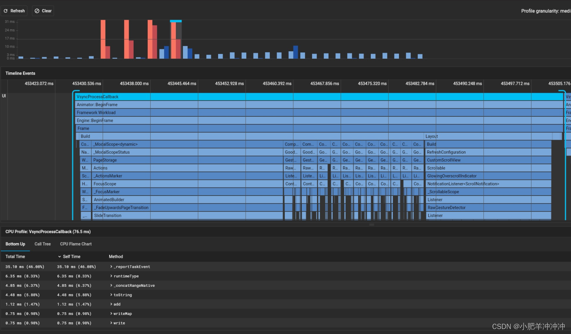Expand the write method row
Image resolution: width=571 pixels, height=334 pixels.
tap(111, 323)
